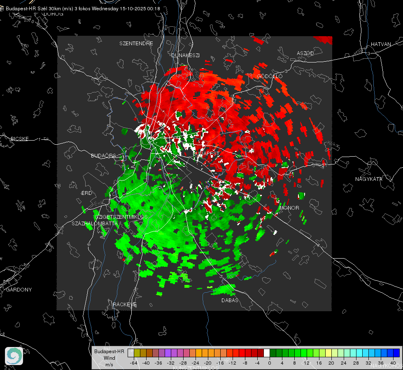403x370 pixels.
Task: Click the deep blue last legend swatch
Action: point(396,353)
